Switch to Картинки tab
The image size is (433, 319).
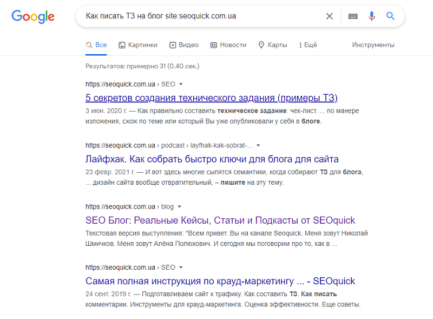coord(138,45)
